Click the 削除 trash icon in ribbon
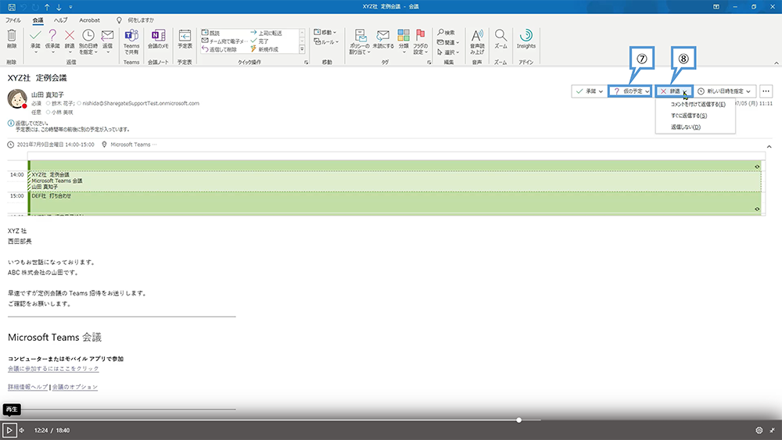This screenshot has width=782, height=440. click(12, 36)
